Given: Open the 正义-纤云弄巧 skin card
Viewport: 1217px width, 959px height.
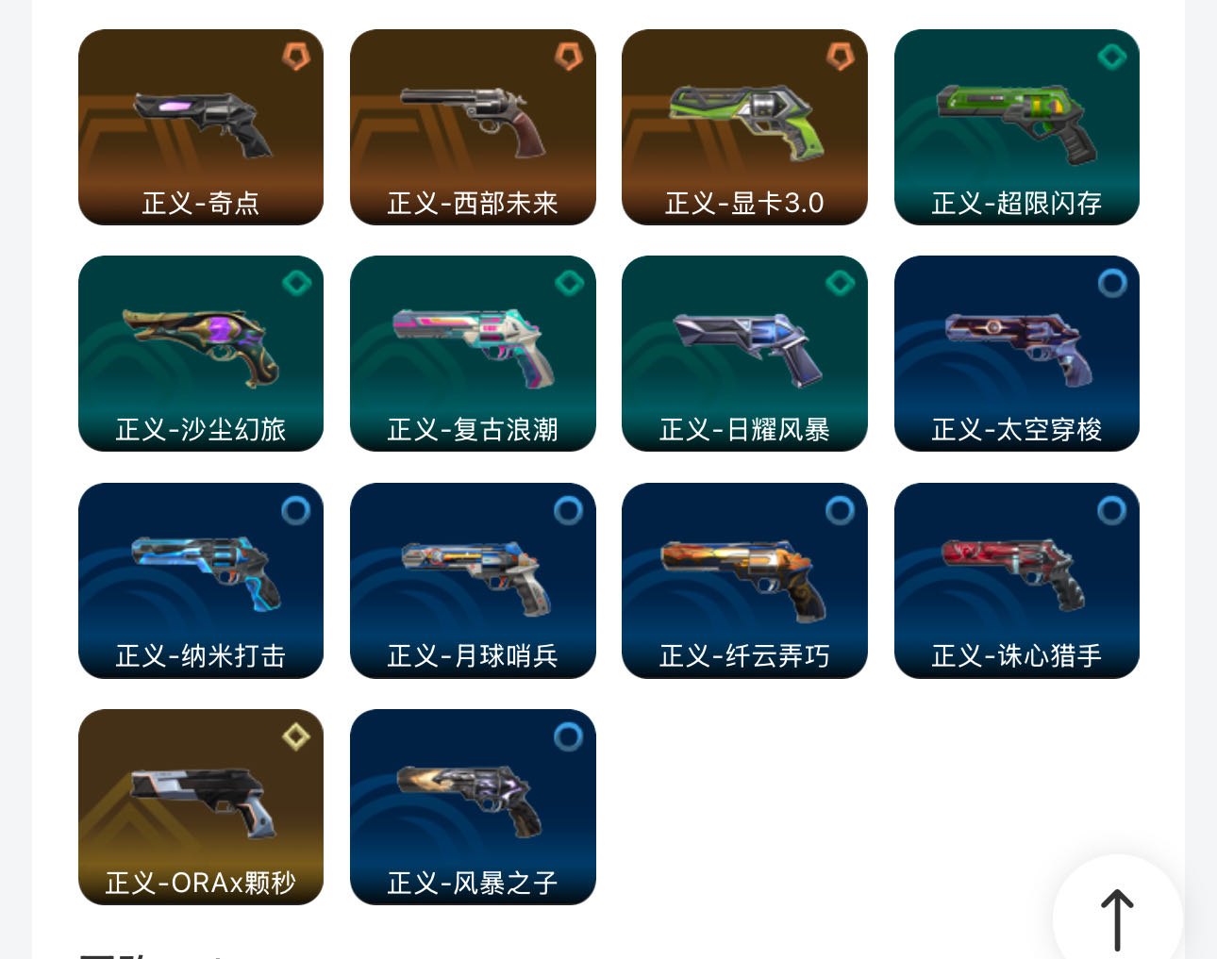Looking at the screenshot, I should point(744,581).
